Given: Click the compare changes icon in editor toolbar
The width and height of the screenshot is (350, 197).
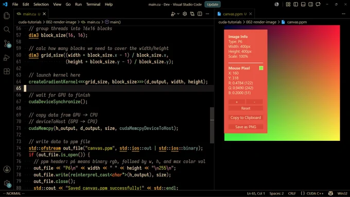Looking at the screenshot, I should (x=192, y=14).
